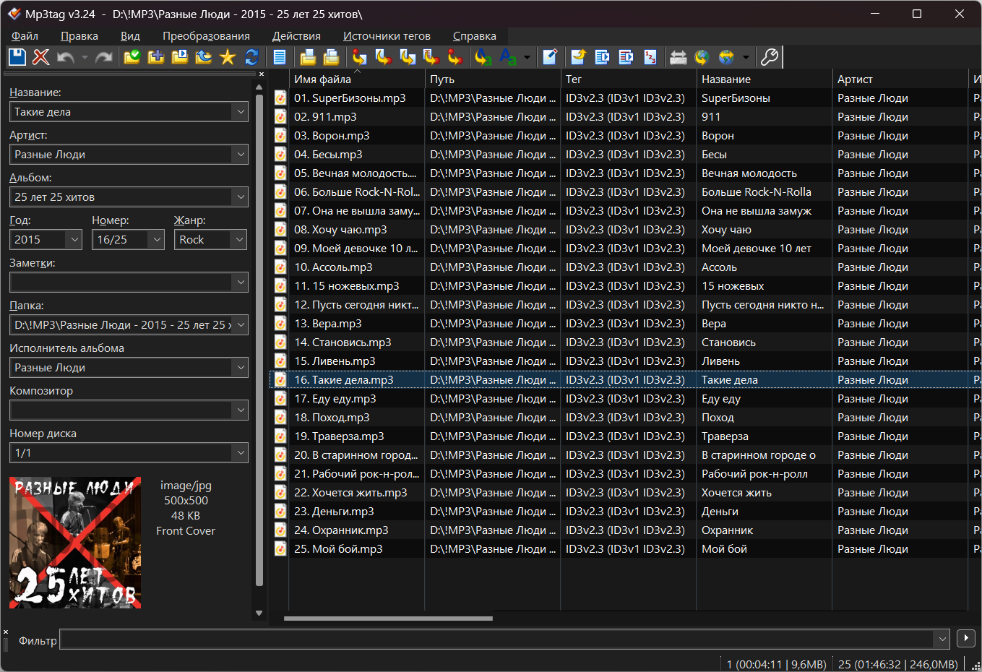Expand the Номер диска dropdown
The width and height of the screenshot is (982, 672).
241,452
